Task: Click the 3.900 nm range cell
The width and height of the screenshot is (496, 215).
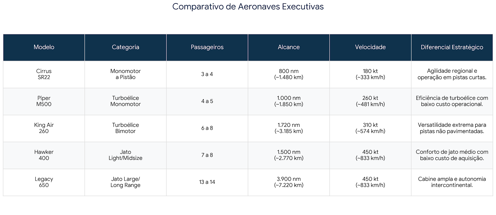Action: (x=289, y=182)
